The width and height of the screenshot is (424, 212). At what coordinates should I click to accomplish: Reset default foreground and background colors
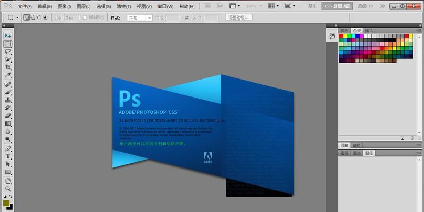(5, 197)
